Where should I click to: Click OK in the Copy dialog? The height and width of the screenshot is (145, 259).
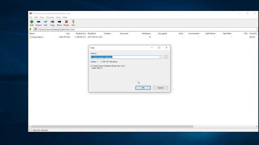[143, 88]
